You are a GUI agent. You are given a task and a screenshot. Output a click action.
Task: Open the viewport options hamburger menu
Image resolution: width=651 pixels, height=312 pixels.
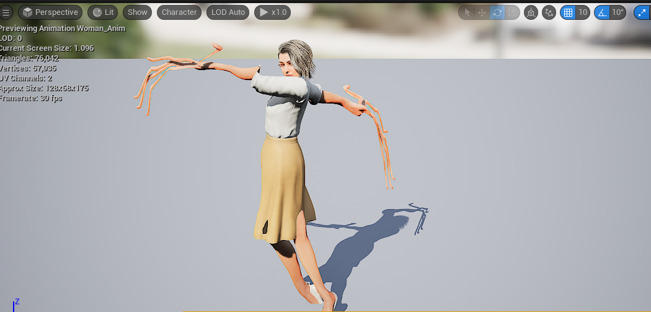(x=6, y=12)
